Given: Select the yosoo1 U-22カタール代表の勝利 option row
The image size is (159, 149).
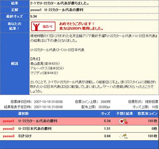Looking at the screenshot, I should (79, 121).
